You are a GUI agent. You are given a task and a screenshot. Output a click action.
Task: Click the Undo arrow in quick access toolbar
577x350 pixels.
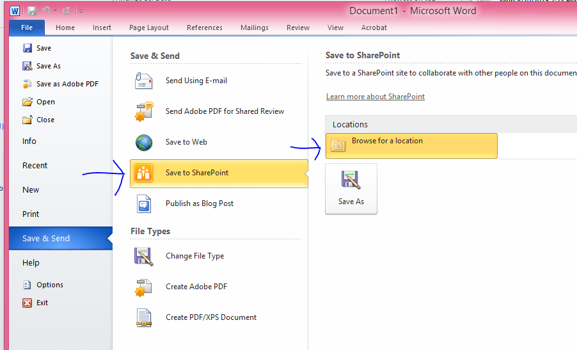tap(45, 11)
